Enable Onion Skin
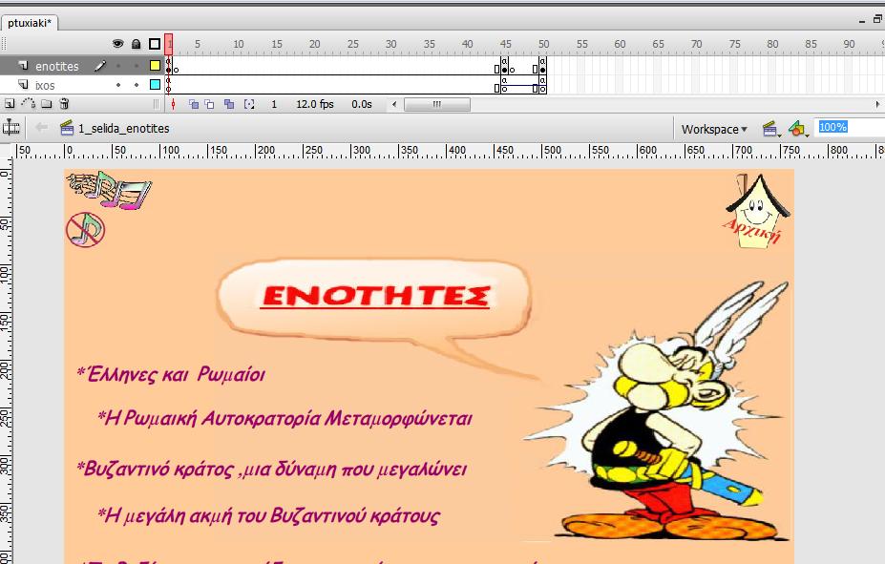 point(193,104)
